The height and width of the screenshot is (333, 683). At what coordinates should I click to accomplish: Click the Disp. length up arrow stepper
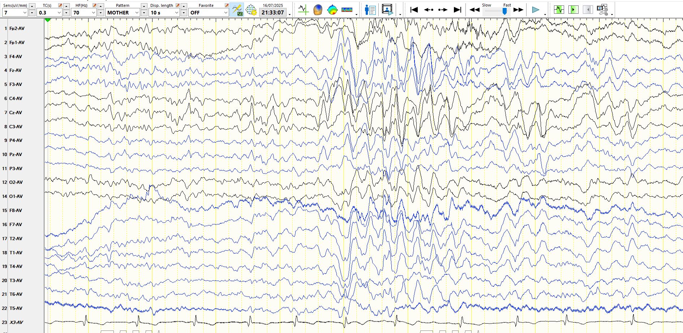184,6
